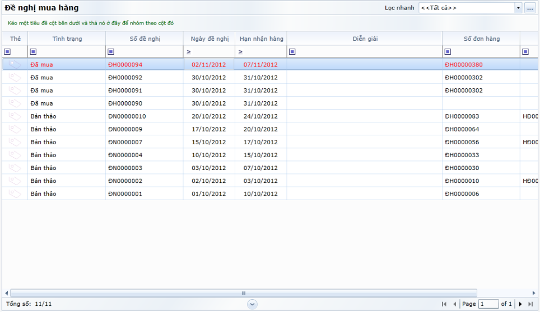This screenshot has height=312, width=540.
Task: Expand the bottom panel with chevron button
Action: click(252, 304)
